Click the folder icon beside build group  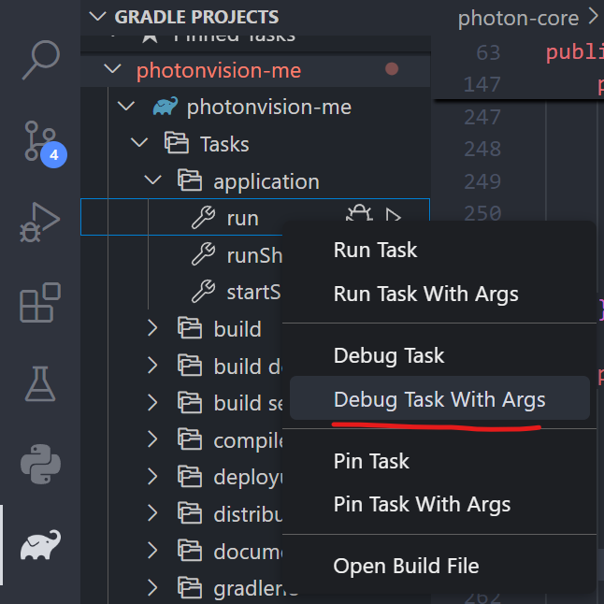[x=190, y=328]
